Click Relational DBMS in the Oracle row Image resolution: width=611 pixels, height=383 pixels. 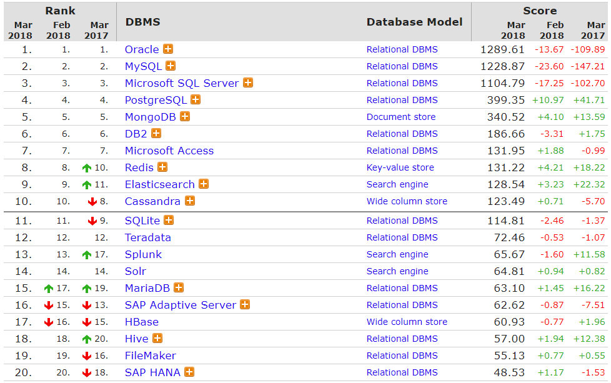click(402, 49)
